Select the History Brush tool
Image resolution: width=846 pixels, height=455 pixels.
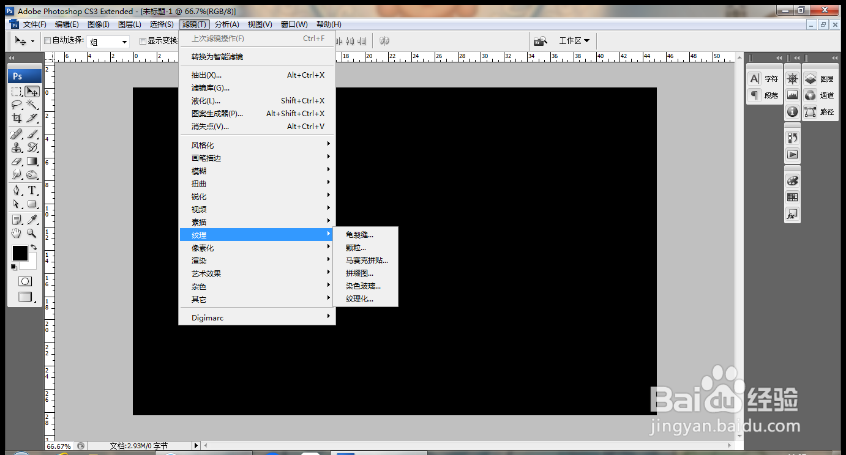[32, 147]
